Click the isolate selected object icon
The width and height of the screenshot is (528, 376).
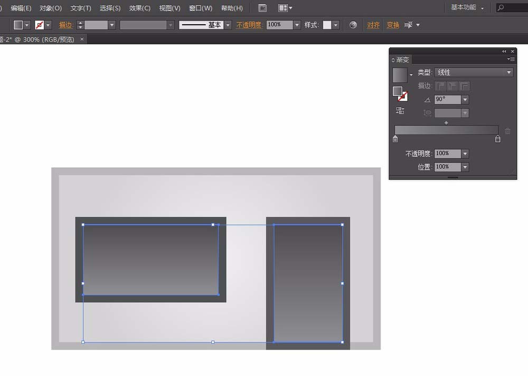point(409,25)
